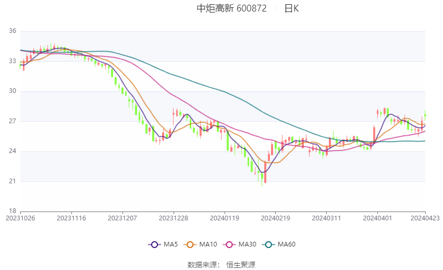The width and height of the screenshot is (443, 270).
Task: Click the 20231116 x-axis date label
Action: (71, 218)
